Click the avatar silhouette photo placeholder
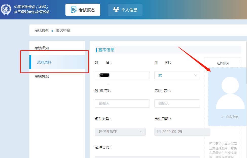 coord(230,93)
